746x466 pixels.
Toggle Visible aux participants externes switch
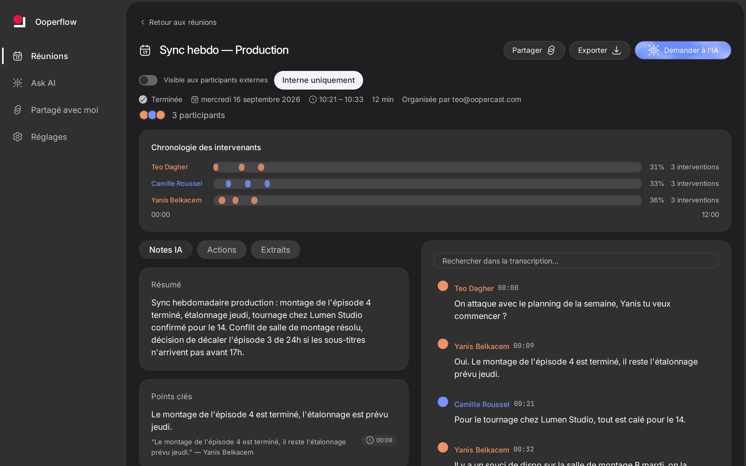tap(148, 80)
